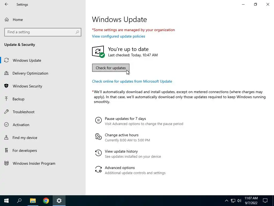Click the Show desktop strip at the taskbar edge
274x206 pixels.
(273, 201)
